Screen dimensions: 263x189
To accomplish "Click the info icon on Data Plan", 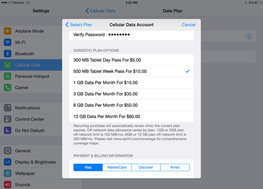I will (249, 36).
